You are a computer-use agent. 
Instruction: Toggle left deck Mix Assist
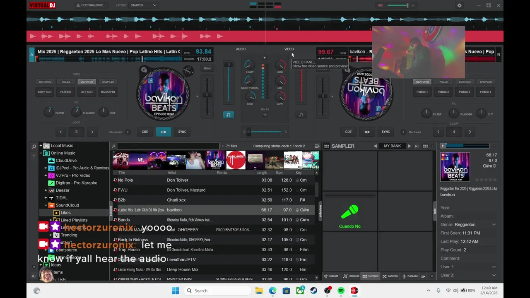[128, 132]
